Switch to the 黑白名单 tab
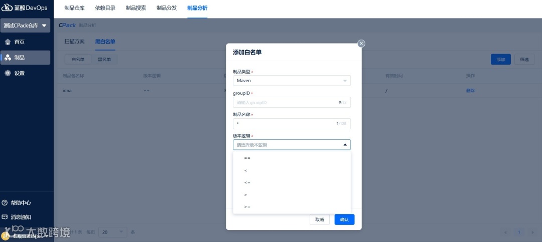 pos(105,42)
